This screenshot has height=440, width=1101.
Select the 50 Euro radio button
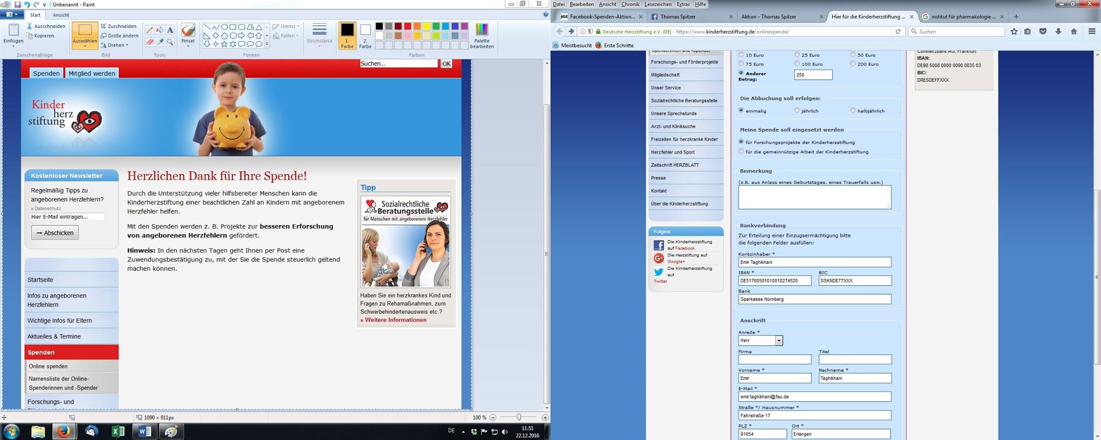[853, 54]
